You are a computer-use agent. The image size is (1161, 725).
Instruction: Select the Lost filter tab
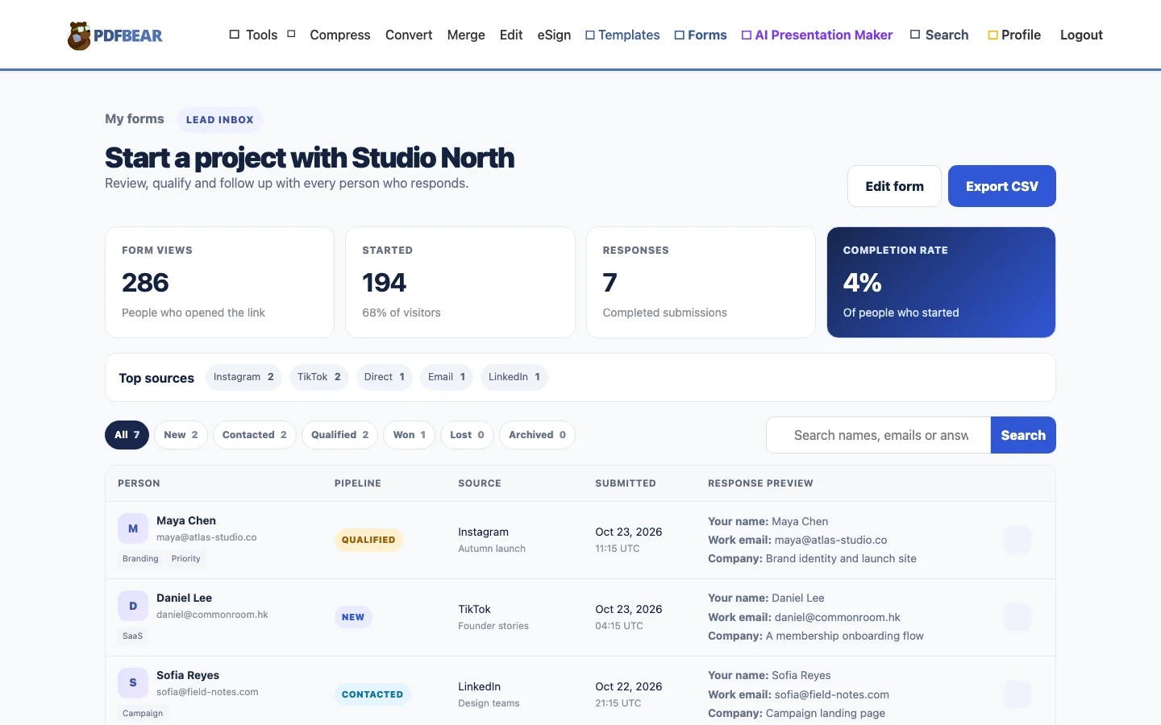coord(468,435)
